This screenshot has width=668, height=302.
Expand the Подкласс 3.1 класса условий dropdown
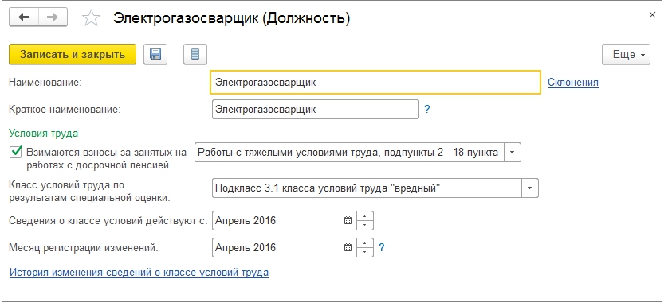pyautogui.click(x=530, y=188)
